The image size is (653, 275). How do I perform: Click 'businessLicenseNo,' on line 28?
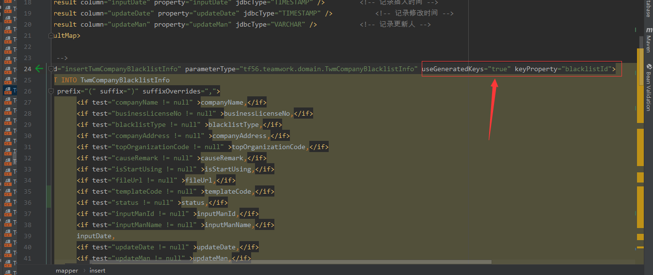coord(259,113)
